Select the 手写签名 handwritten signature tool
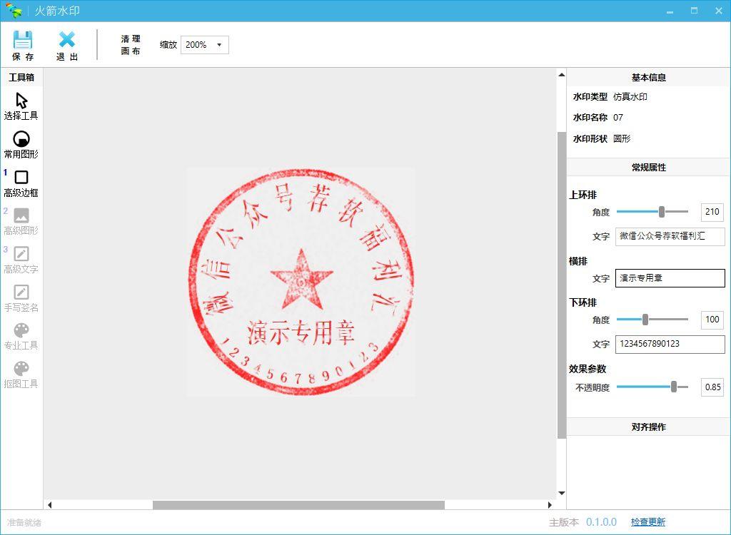The width and height of the screenshot is (731, 535). click(21, 298)
